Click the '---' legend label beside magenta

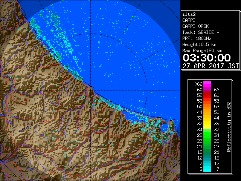point(215,84)
